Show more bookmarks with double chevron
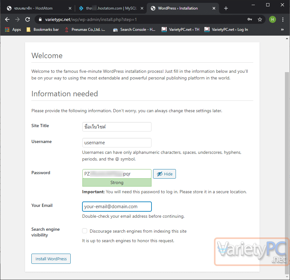 coord(282,30)
